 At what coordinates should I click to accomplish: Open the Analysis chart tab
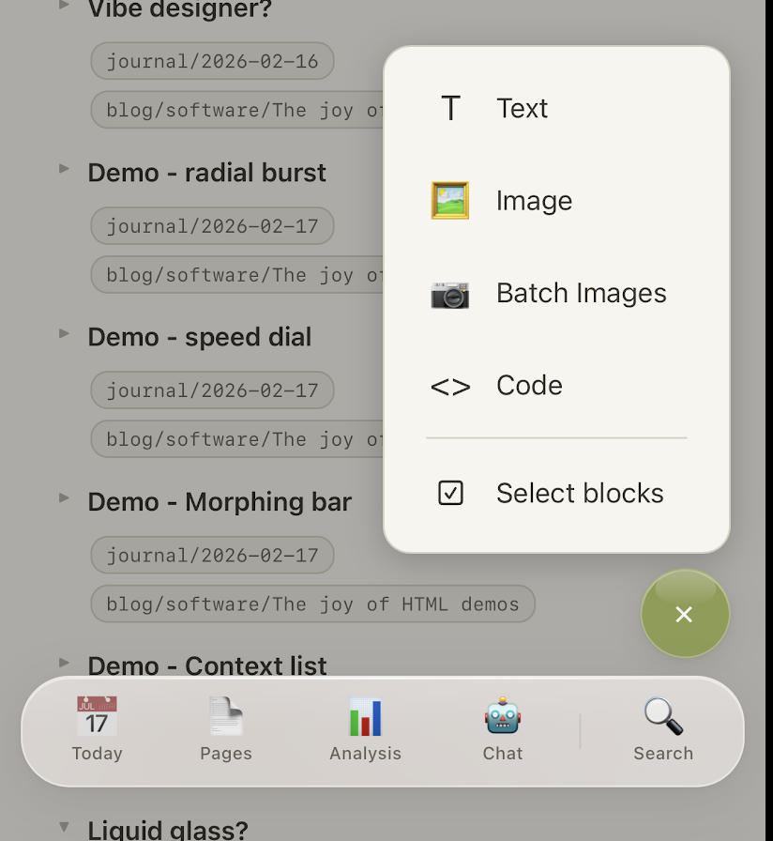[x=365, y=728]
